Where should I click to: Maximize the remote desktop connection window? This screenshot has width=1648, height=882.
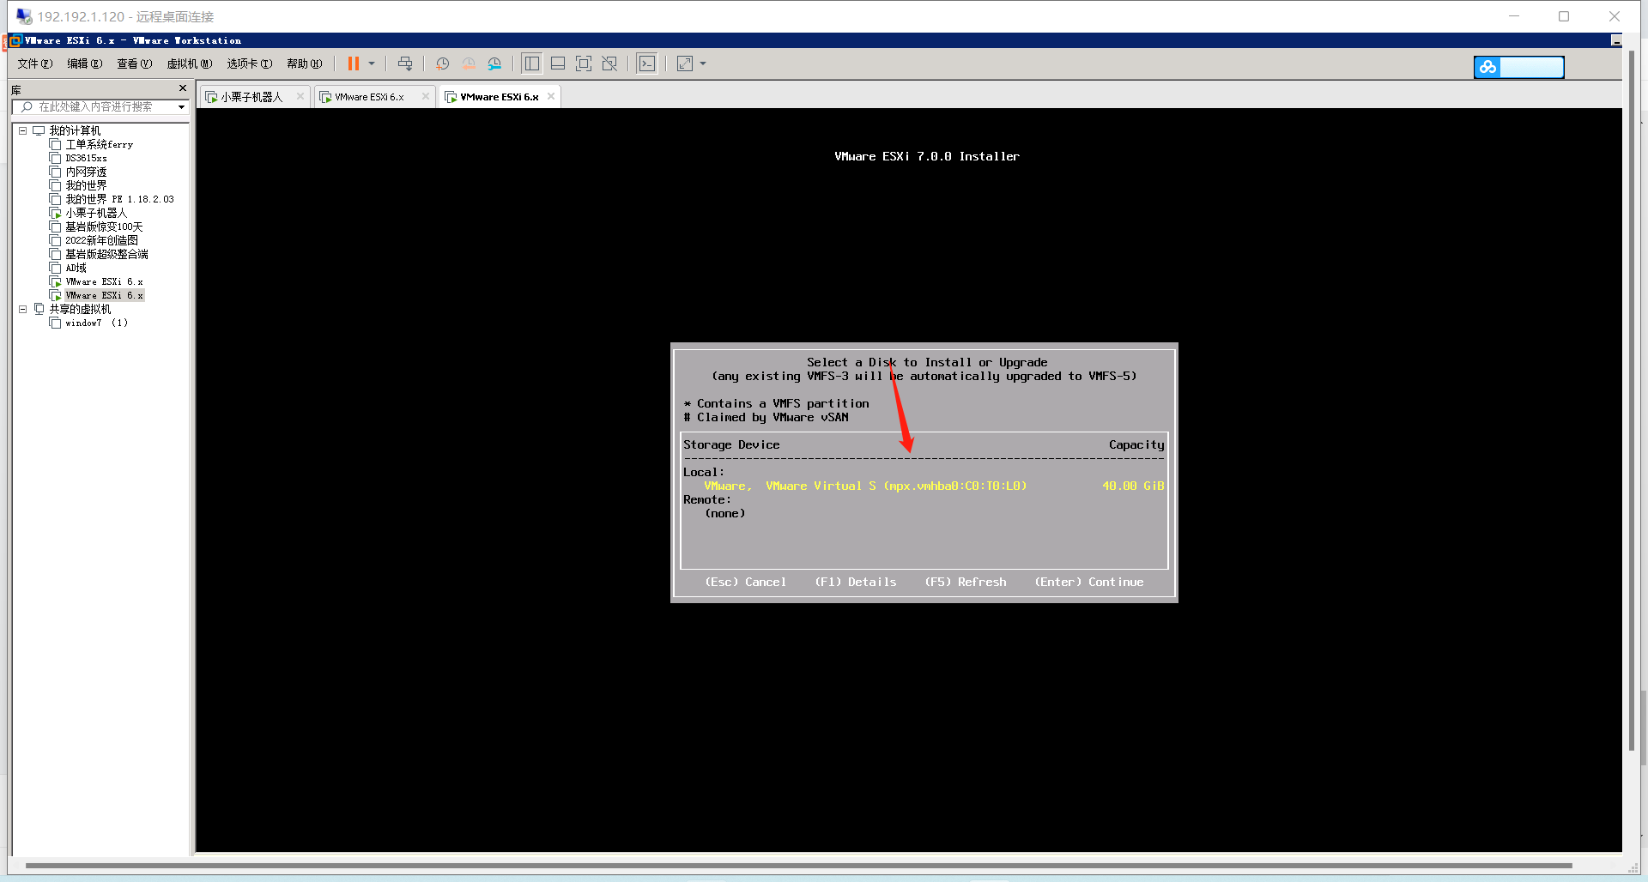tap(1564, 16)
